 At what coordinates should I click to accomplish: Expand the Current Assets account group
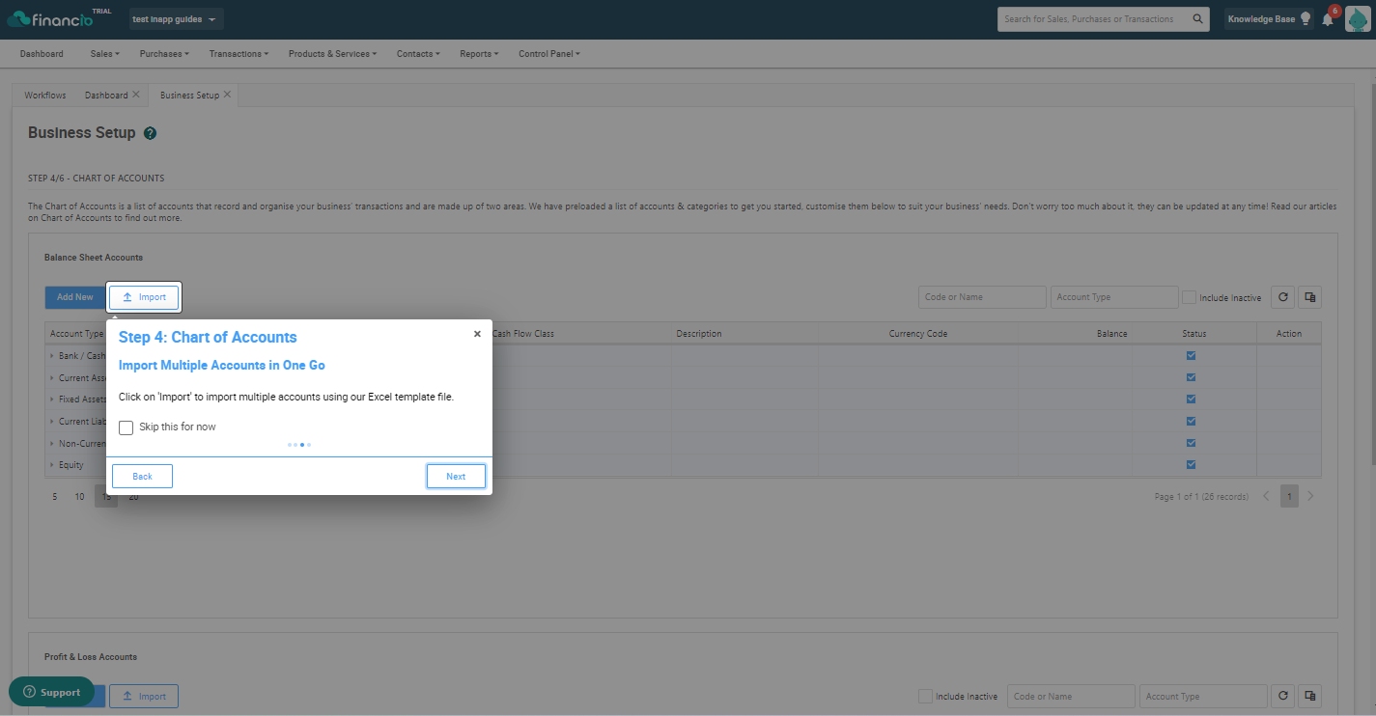[52, 378]
